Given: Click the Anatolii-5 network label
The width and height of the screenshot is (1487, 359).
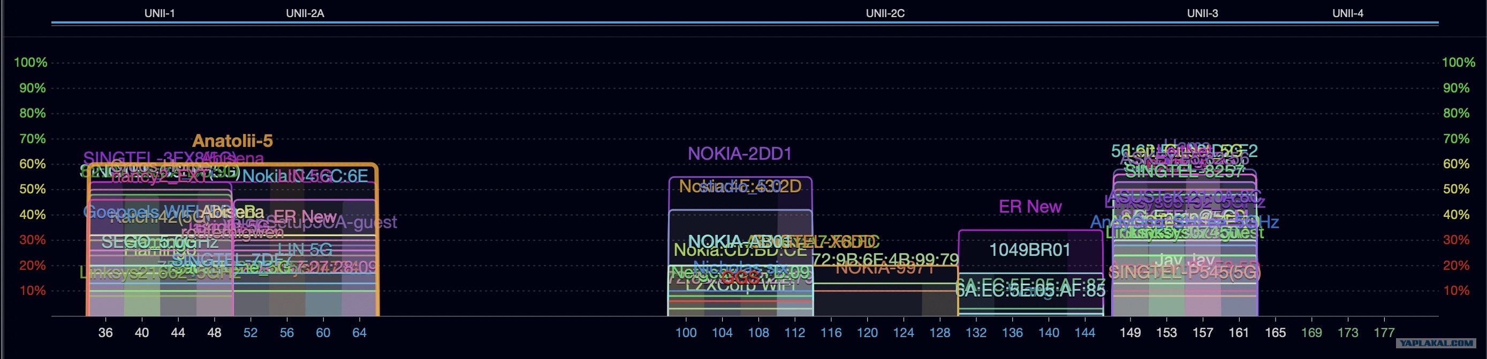Looking at the screenshot, I should [232, 141].
